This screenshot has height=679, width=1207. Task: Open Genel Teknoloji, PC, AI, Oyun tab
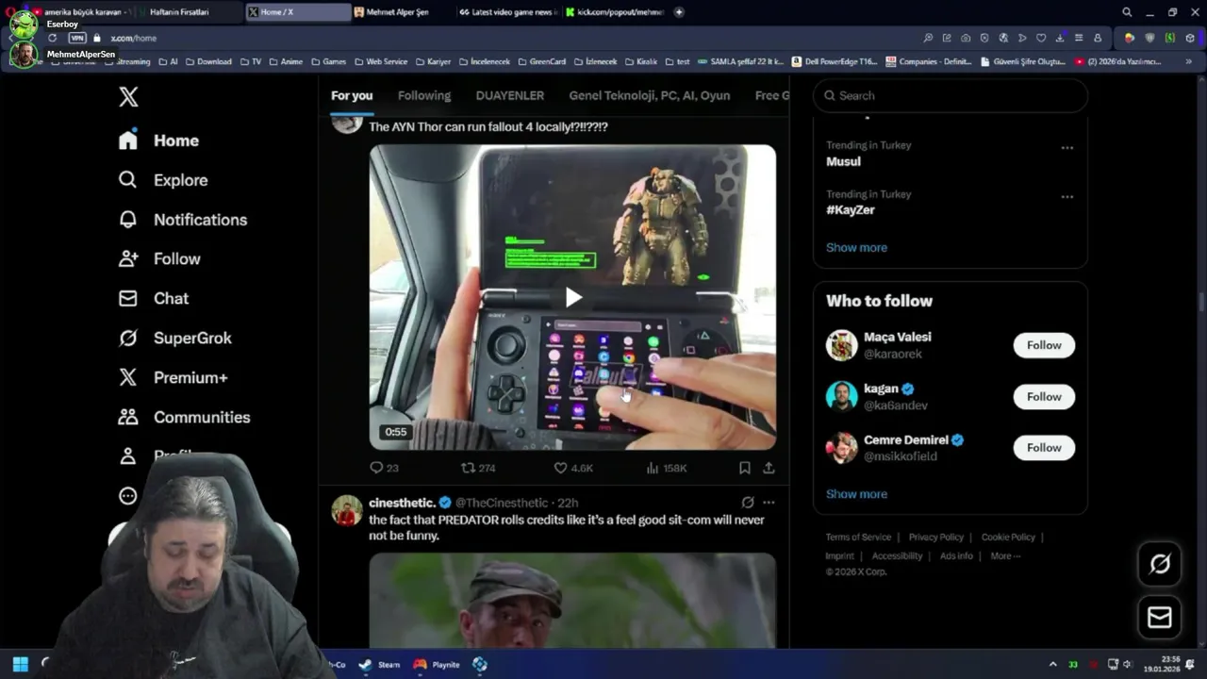[x=650, y=95]
